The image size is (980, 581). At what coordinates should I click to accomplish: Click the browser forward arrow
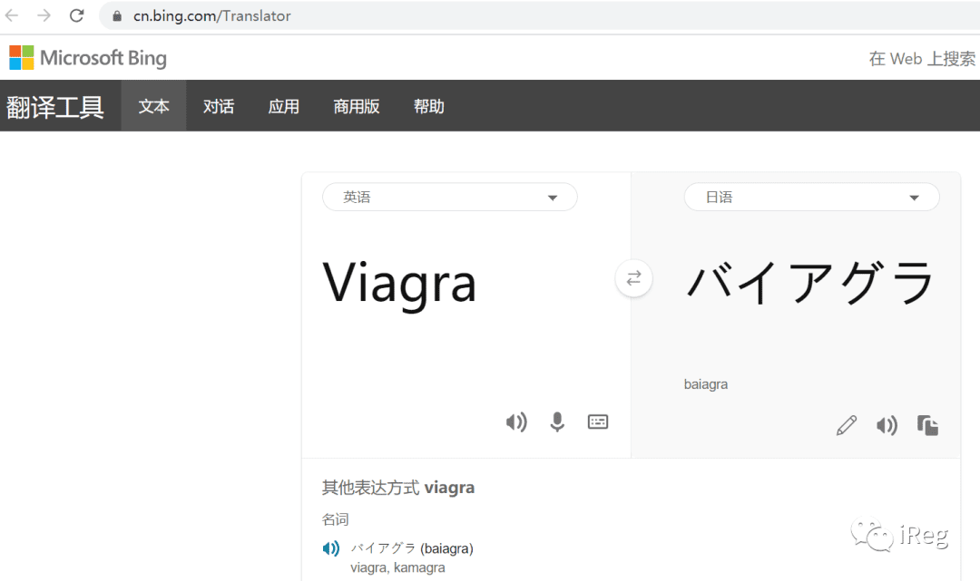click(x=44, y=15)
